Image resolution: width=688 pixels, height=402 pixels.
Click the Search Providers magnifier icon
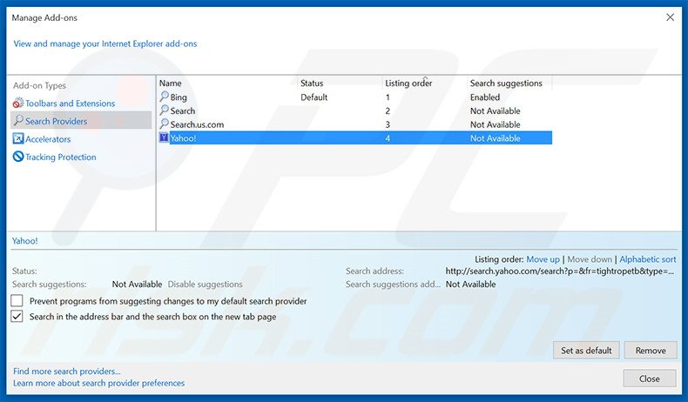click(x=18, y=121)
